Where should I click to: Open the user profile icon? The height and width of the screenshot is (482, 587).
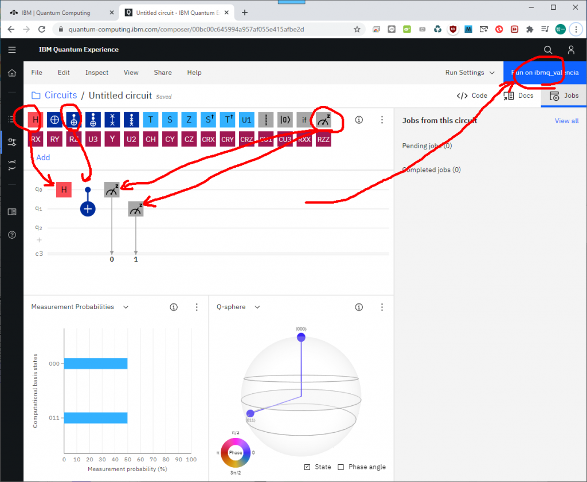(x=571, y=50)
